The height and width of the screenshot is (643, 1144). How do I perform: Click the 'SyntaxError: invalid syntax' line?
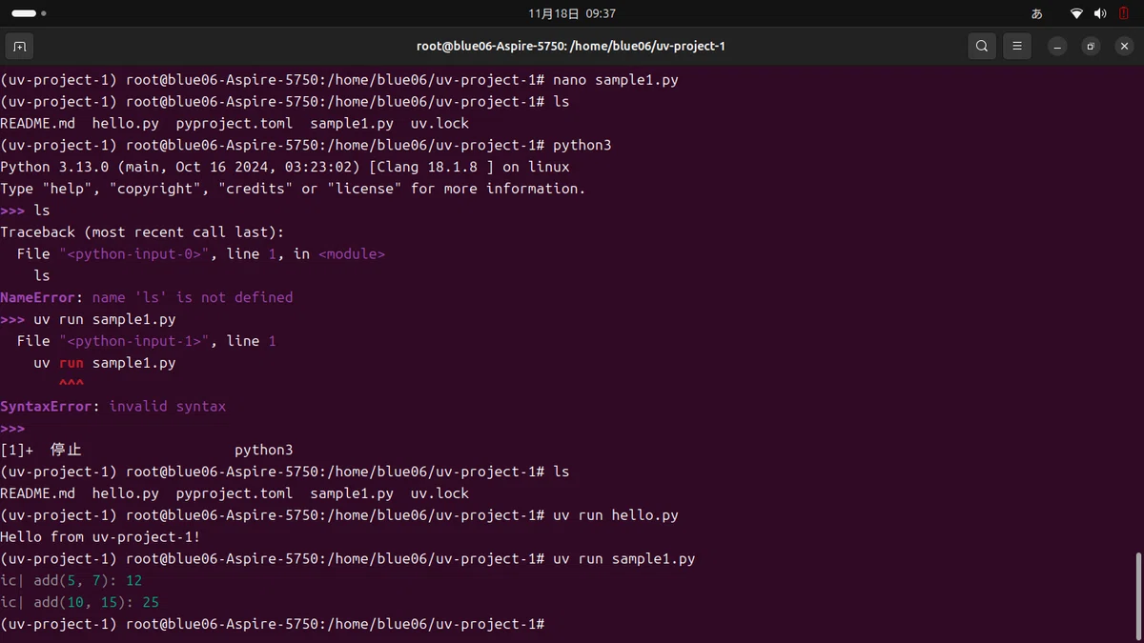coord(113,406)
